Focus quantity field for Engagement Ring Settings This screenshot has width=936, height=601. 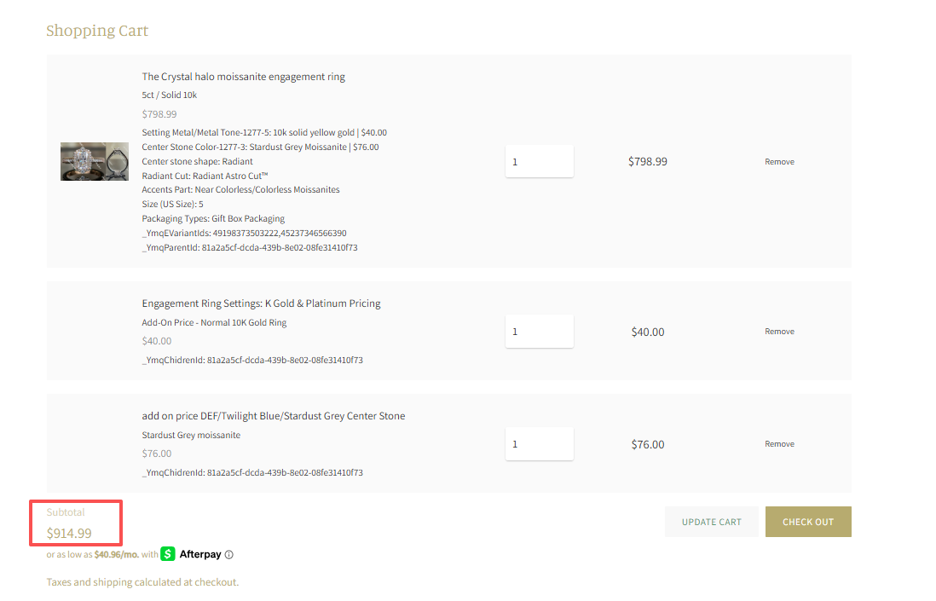pyautogui.click(x=539, y=332)
